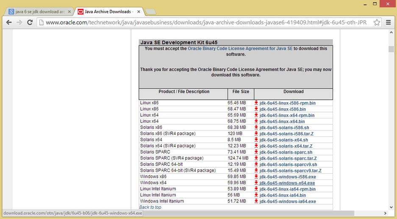Download jdk-6u45-linux-x64.bin
397x219 pixels.
(x=282, y=121)
